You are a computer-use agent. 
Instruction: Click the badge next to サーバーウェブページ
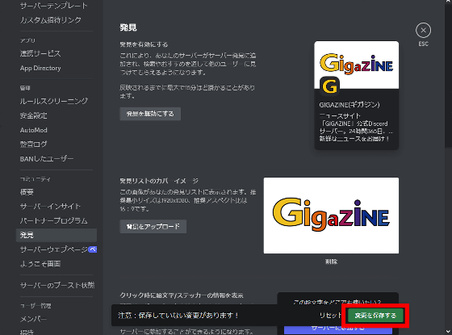(93, 249)
